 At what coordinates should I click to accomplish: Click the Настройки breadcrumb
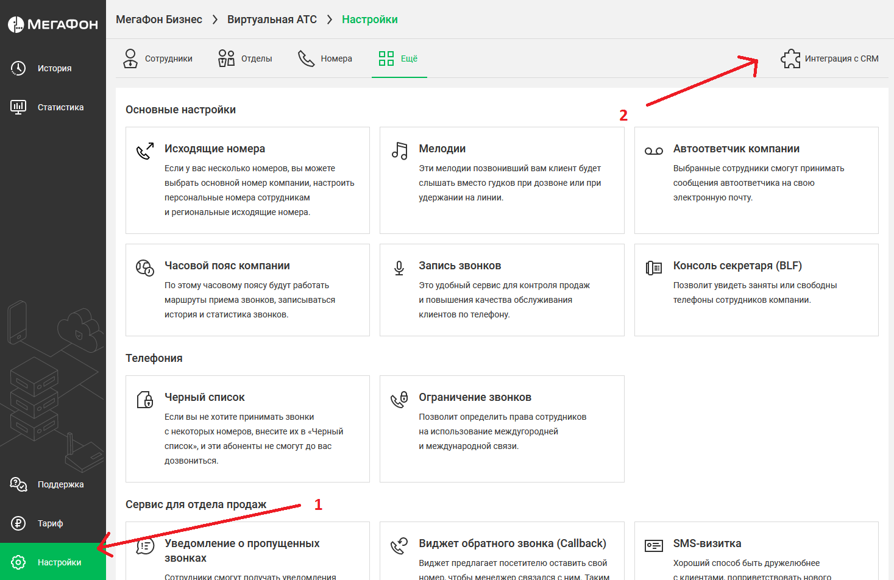pyautogui.click(x=370, y=19)
